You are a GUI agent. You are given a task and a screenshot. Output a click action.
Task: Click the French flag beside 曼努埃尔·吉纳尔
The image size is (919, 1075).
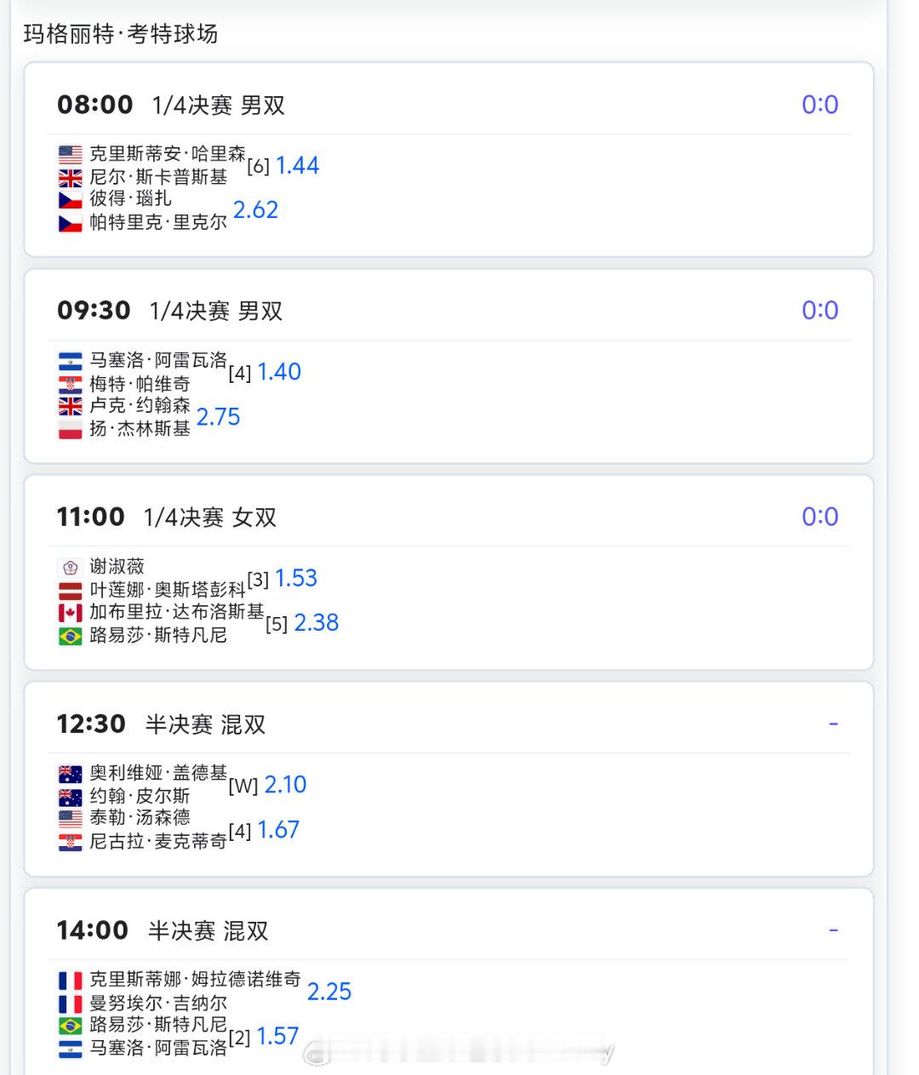[71, 1004]
